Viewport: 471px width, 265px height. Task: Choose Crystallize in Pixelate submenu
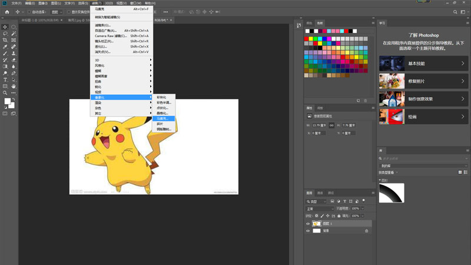pyautogui.click(x=164, y=113)
